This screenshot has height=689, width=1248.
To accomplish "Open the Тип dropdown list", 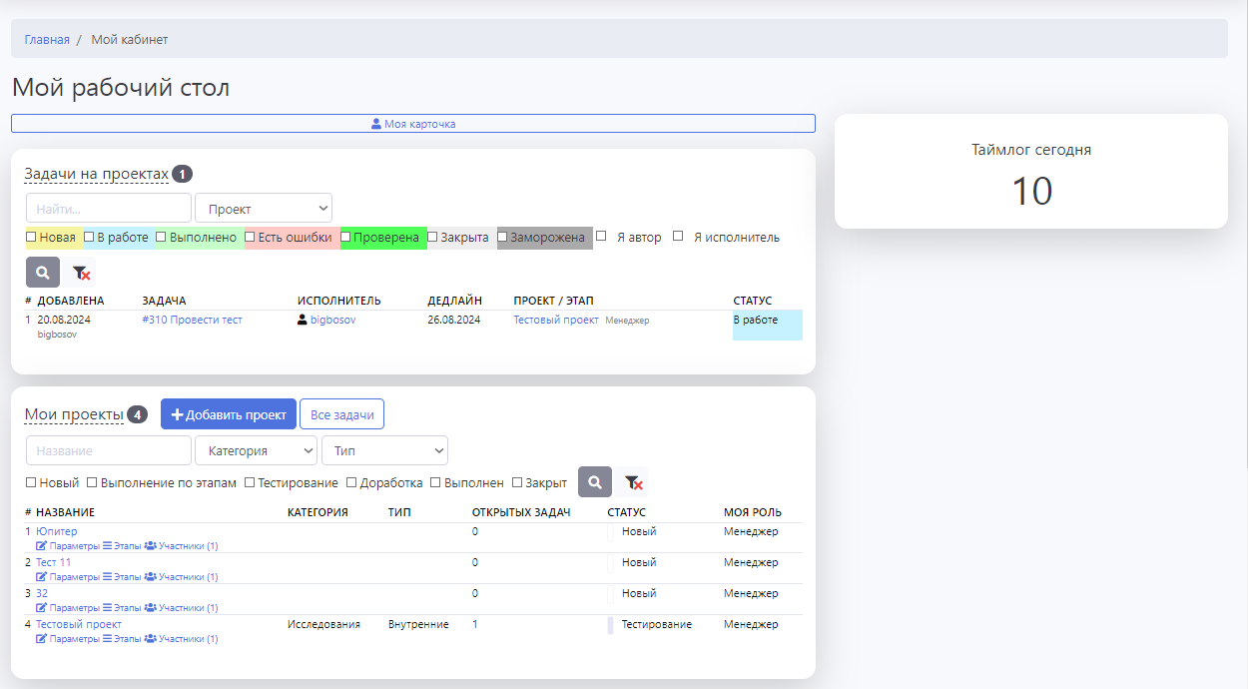I will pyautogui.click(x=384, y=450).
